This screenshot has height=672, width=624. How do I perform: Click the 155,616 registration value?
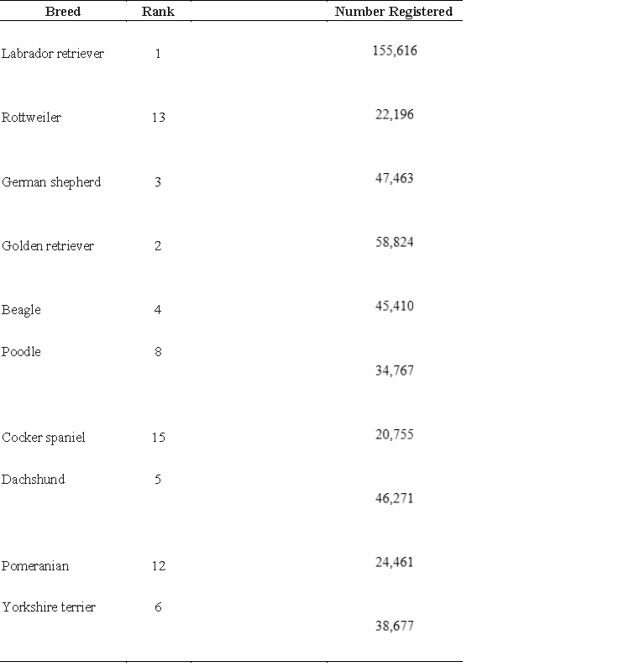pos(395,50)
